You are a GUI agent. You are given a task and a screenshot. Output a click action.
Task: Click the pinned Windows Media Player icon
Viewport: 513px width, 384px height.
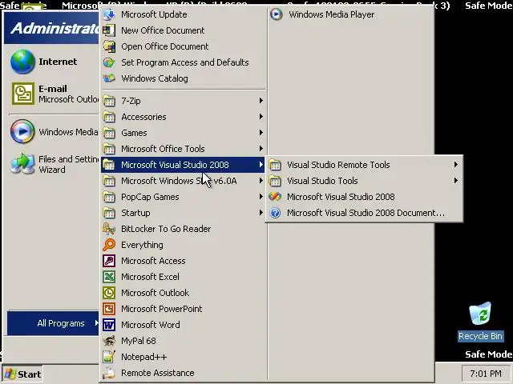22,131
